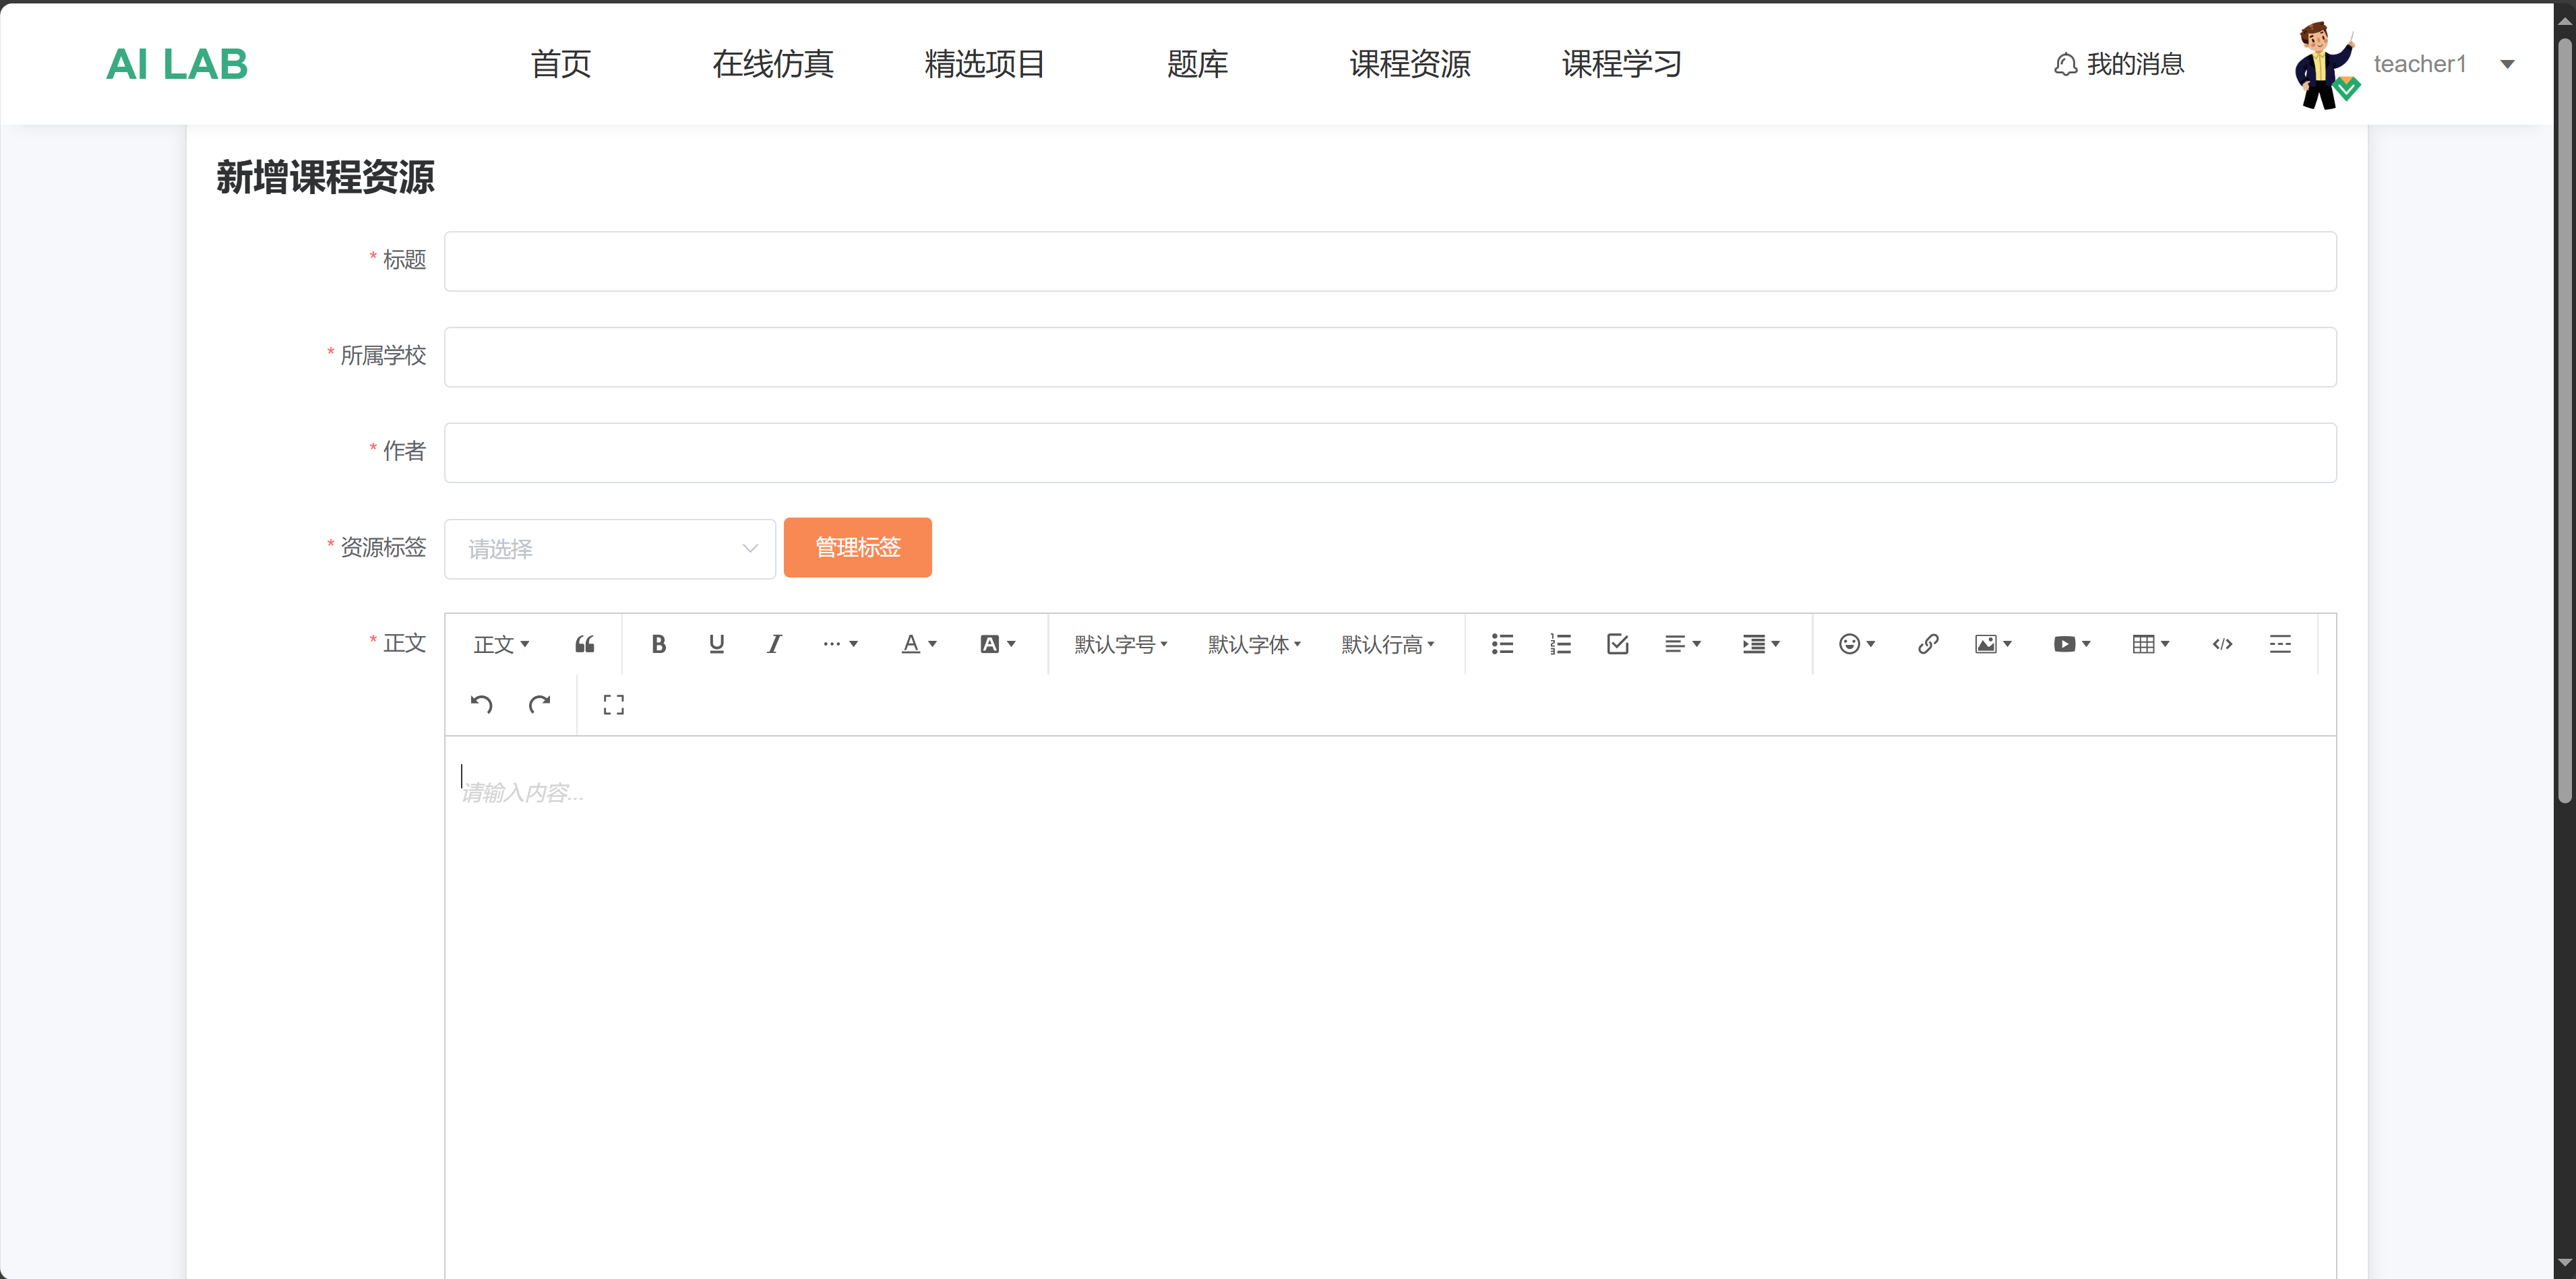Viewport: 2576px width, 1279px height.
Task: Insert a hyperlink via link icon
Action: [1928, 644]
